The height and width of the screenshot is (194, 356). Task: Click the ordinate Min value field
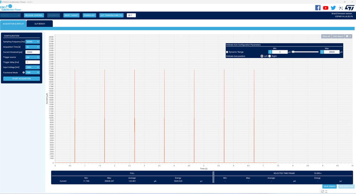(x=280, y=52)
